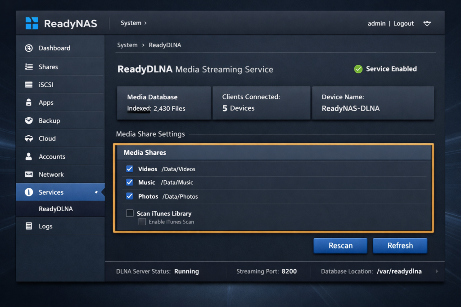Open Apps via its lock icon
This screenshot has height=307, width=461.
coord(29,102)
